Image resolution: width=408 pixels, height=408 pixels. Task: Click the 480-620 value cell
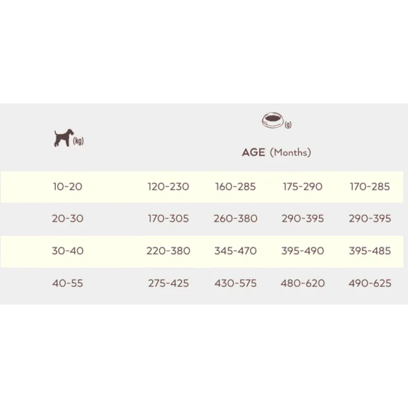(x=303, y=284)
